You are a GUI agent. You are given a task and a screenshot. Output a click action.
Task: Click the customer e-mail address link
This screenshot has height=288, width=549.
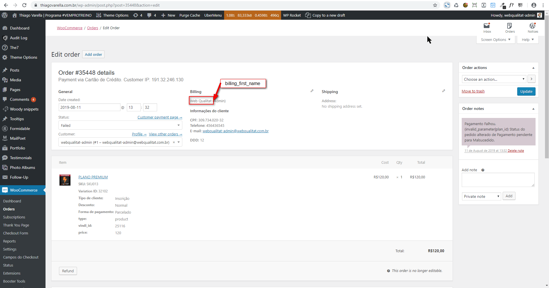click(x=236, y=131)
